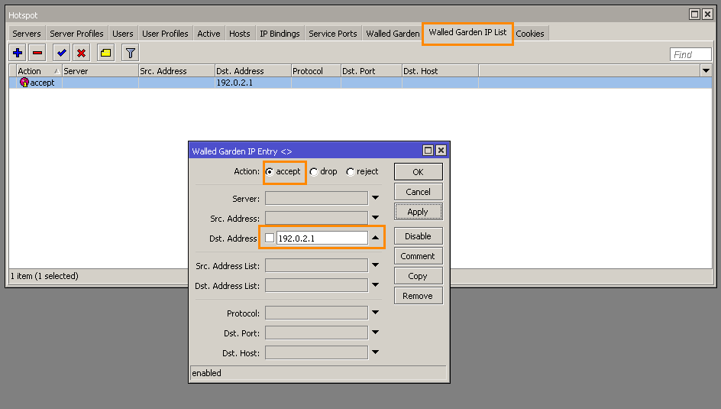Image resolution: width=721 pixels, height=409 pixels.
Task: Select the drop action radio button
Action: point(314,172)
